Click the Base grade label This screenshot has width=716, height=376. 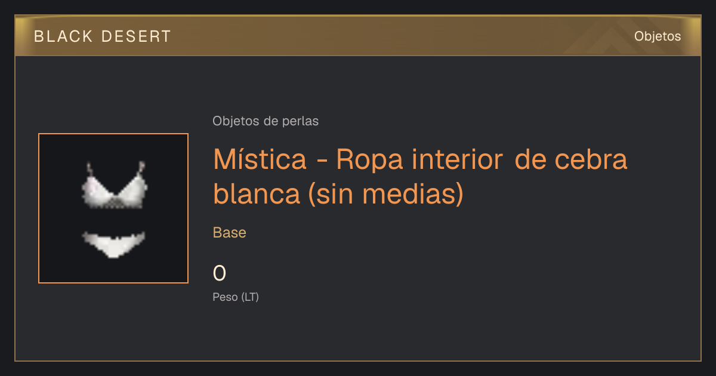point(230,232)
